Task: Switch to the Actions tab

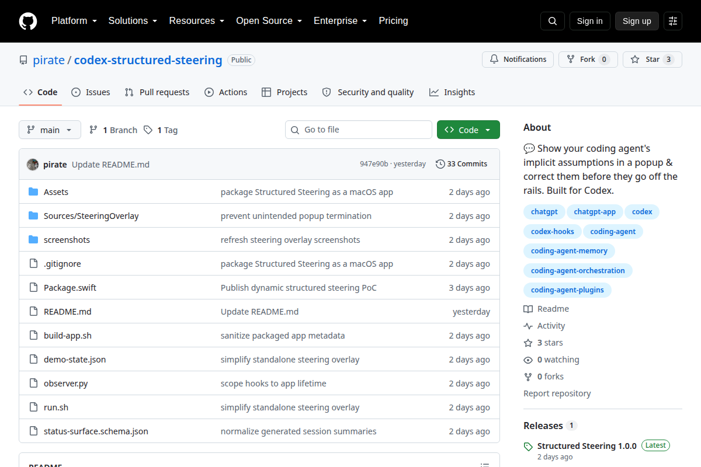Action: pos(225,92)
